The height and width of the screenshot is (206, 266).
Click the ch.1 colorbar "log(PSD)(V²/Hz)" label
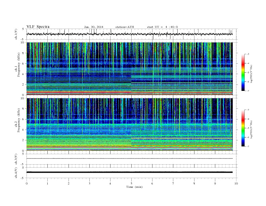[251, 74]
